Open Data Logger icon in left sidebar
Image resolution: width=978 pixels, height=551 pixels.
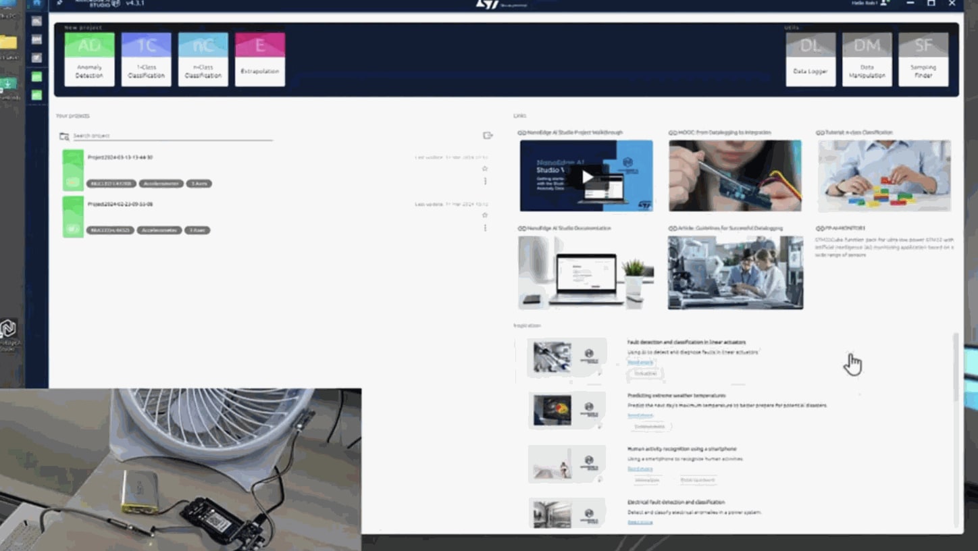pyautogui.click(x=36, y=22)
